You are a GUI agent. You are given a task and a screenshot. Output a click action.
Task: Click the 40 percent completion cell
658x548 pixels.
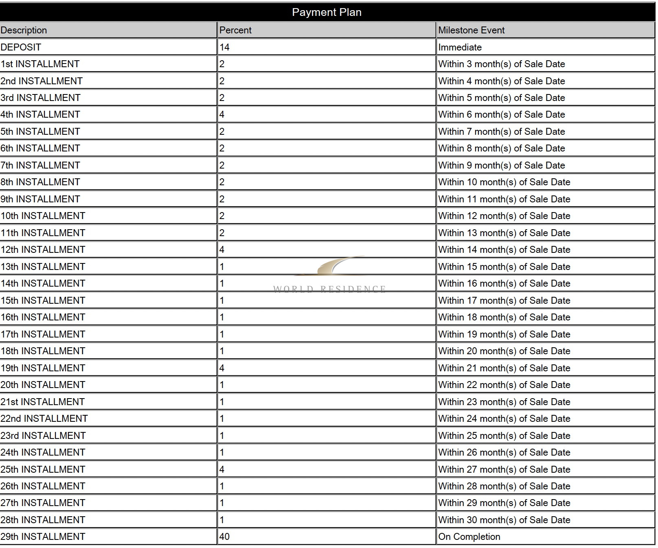pos(327,537)
